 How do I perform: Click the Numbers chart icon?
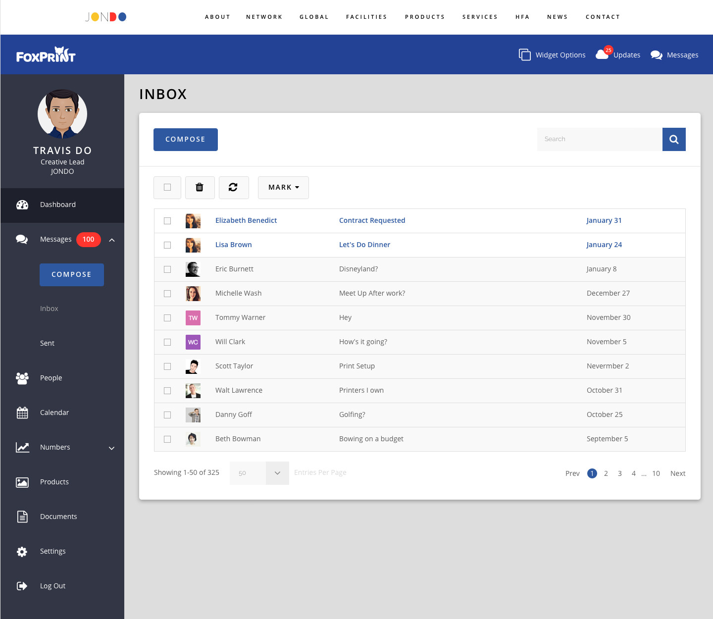coord(22,447)
